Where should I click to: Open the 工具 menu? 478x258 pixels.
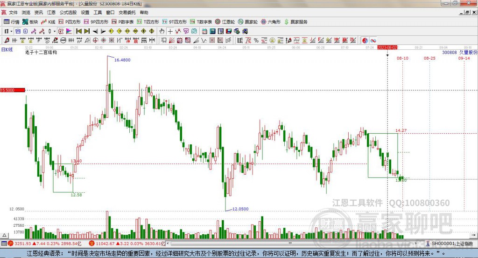click(98, 13)
